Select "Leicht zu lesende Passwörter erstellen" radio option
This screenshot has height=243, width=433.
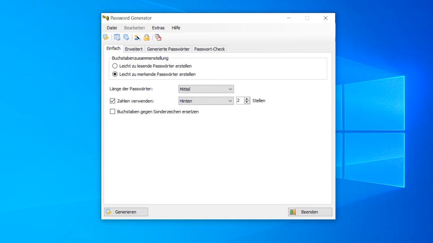coord(115,66)
